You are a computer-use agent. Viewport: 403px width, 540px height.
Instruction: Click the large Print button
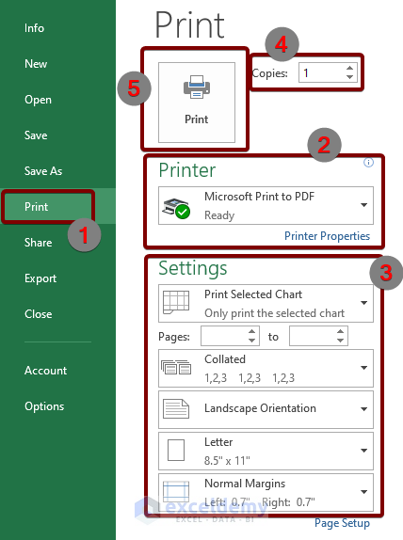tap(197, 103)
